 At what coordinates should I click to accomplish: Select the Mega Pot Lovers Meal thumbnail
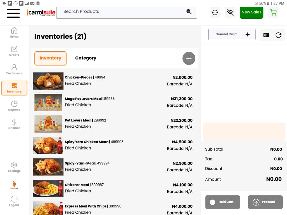click(x=48, y=102)
